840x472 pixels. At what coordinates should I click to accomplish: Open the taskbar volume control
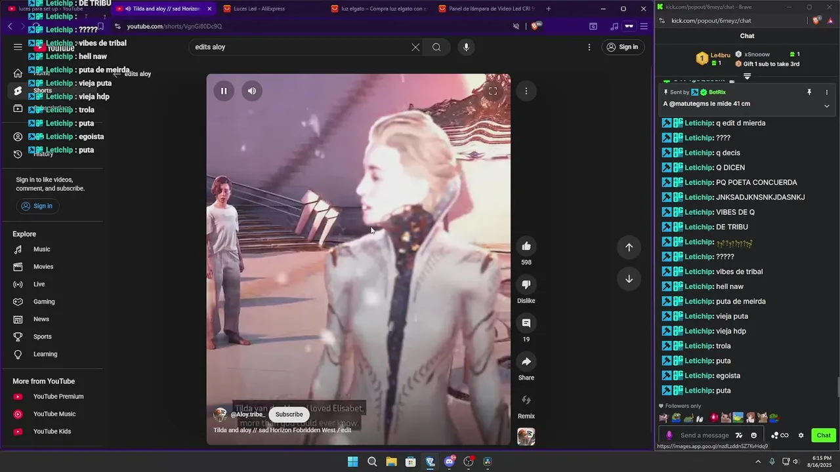[x=796, y=462]
